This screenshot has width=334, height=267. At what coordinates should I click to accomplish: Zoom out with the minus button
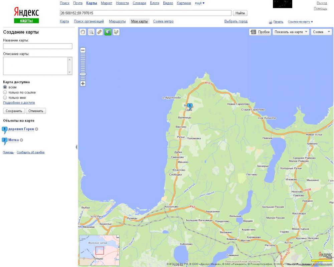83,50
